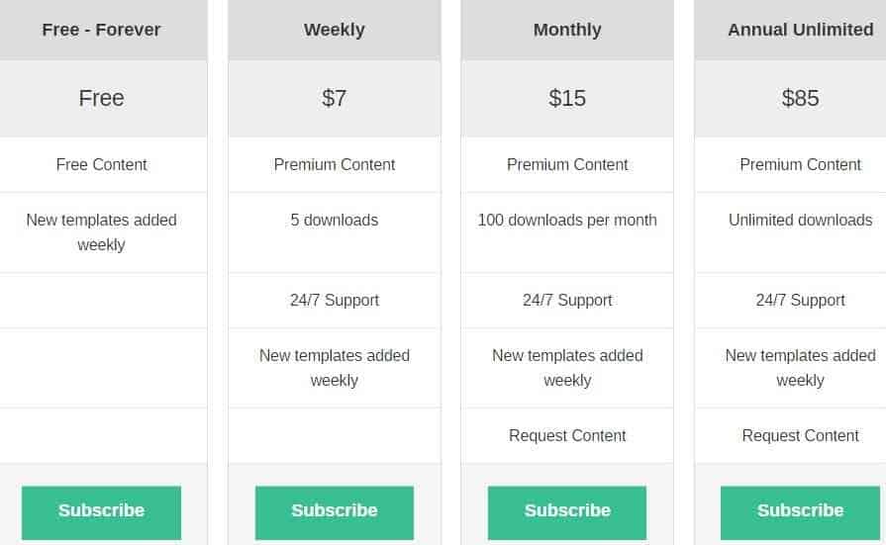
Task: Select the Annual Unlimited plan header
Action: [x=800, y=30]
